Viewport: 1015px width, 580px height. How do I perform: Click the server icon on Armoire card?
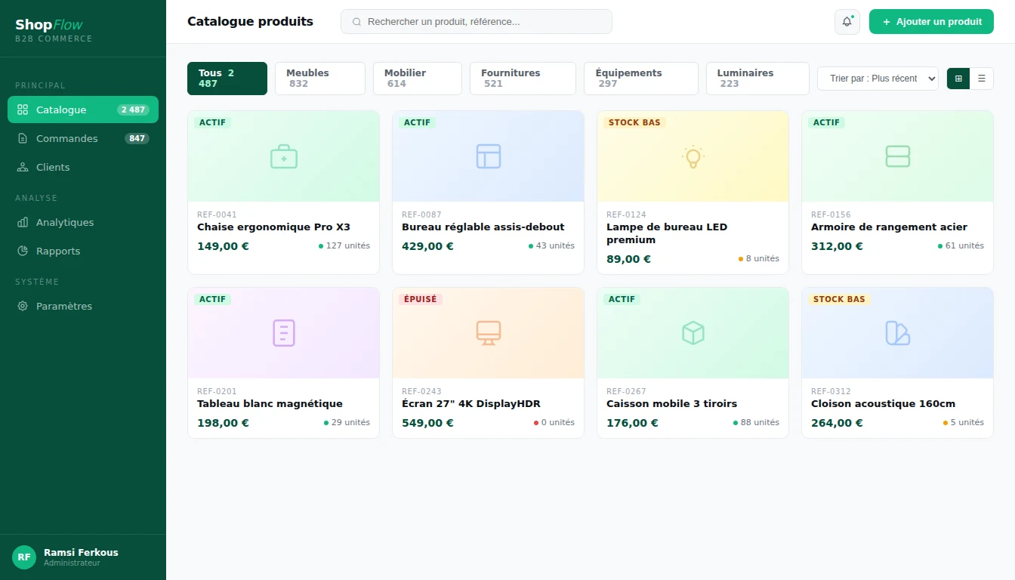coord(898,156)
